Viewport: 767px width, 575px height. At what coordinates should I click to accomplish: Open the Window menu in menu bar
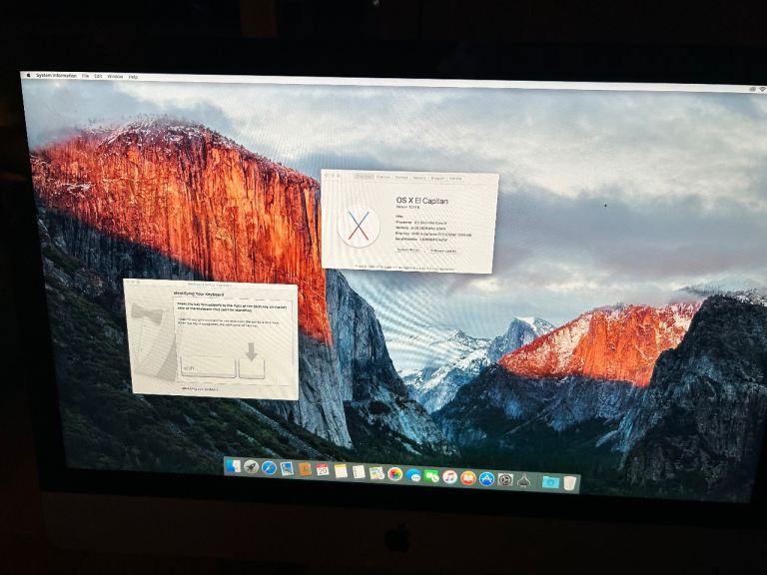click(x=115, y=77)
